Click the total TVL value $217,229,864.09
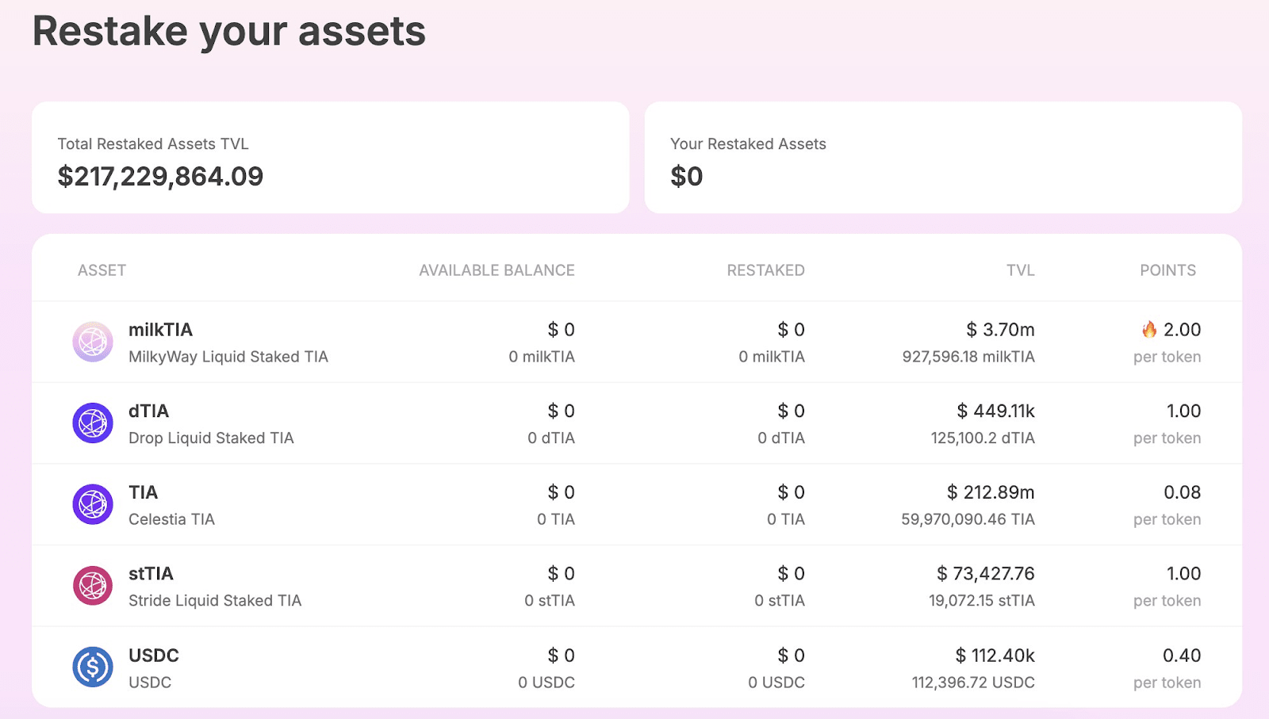Screen dimensions: 1269x719 click(160, 176)
